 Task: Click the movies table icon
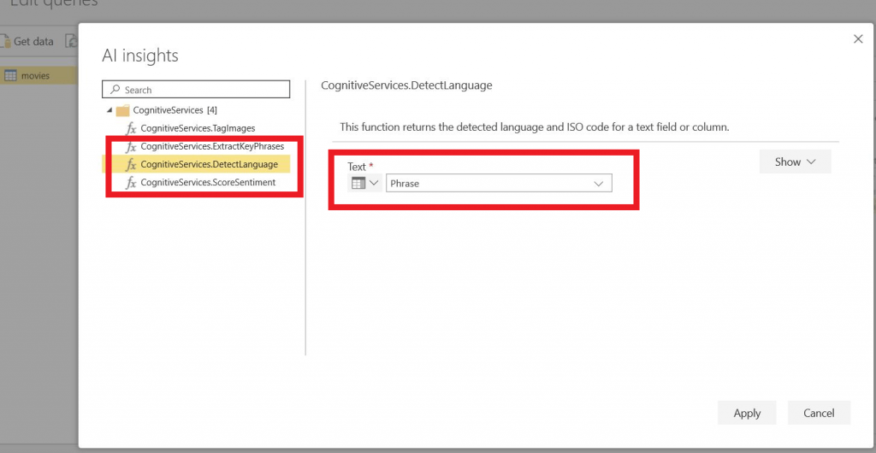pyautogui.click(x=10, y=75)
